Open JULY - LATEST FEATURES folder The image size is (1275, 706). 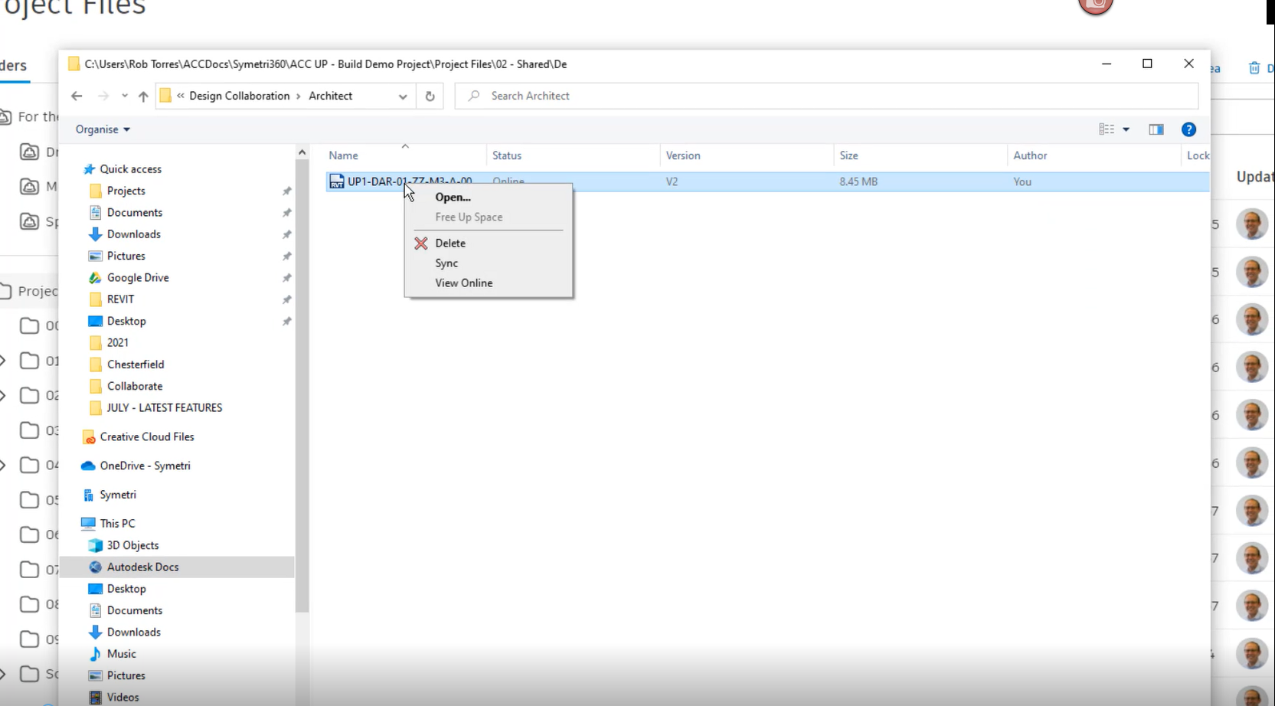164,408
